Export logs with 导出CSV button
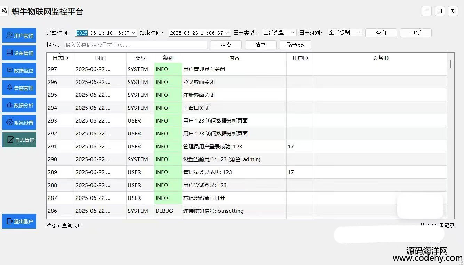The image size is (464, 265). [x=295, y=45]
